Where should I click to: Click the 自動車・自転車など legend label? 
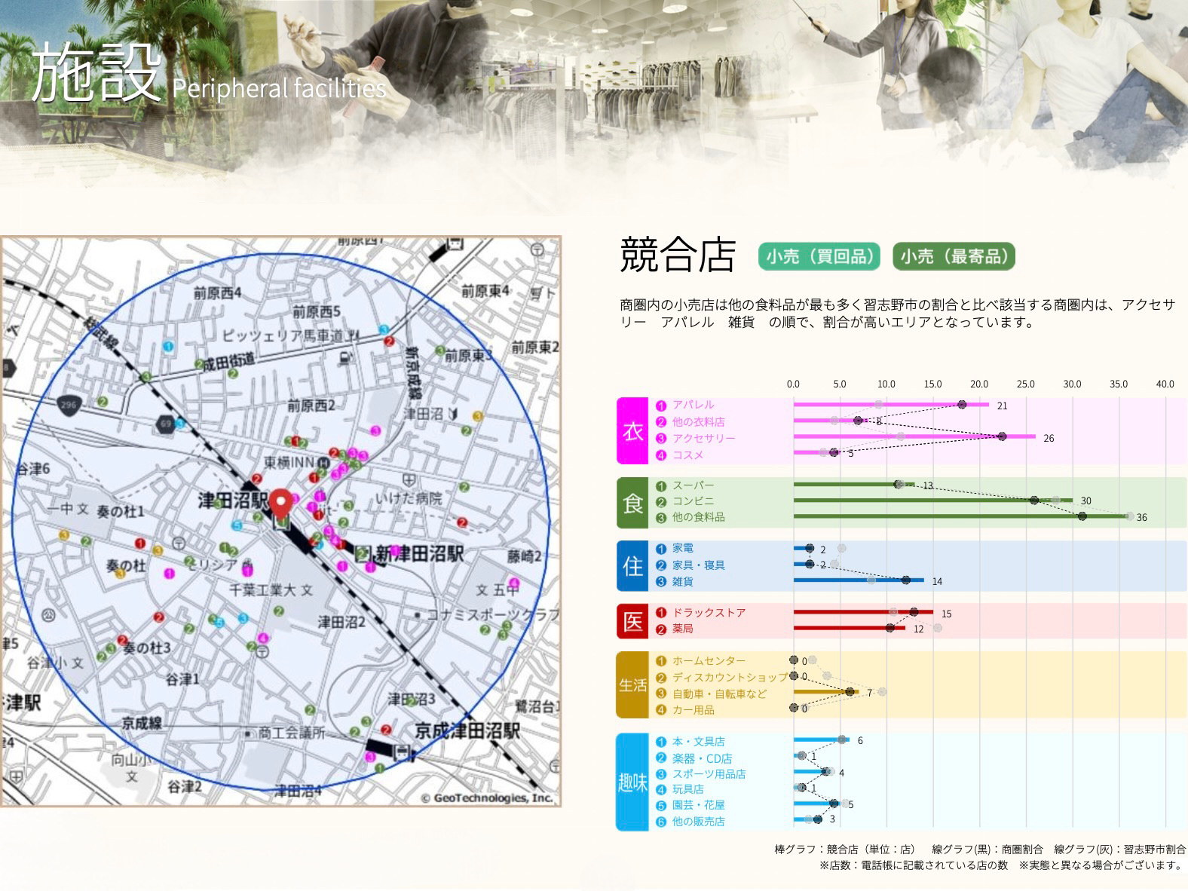click(x=718, y=694)
